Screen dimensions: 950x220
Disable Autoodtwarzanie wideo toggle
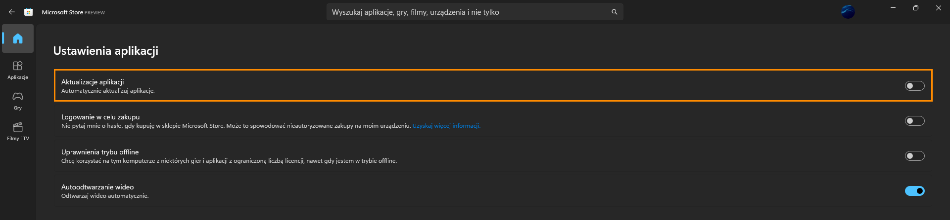click(915, 191)
